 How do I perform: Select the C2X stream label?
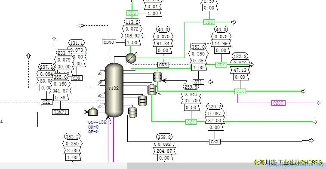click(x=191, y=122)
